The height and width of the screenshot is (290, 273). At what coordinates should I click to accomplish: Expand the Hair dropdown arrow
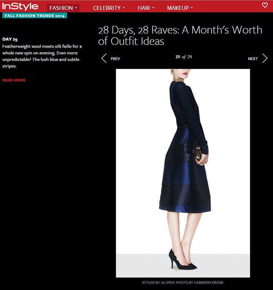153,8
